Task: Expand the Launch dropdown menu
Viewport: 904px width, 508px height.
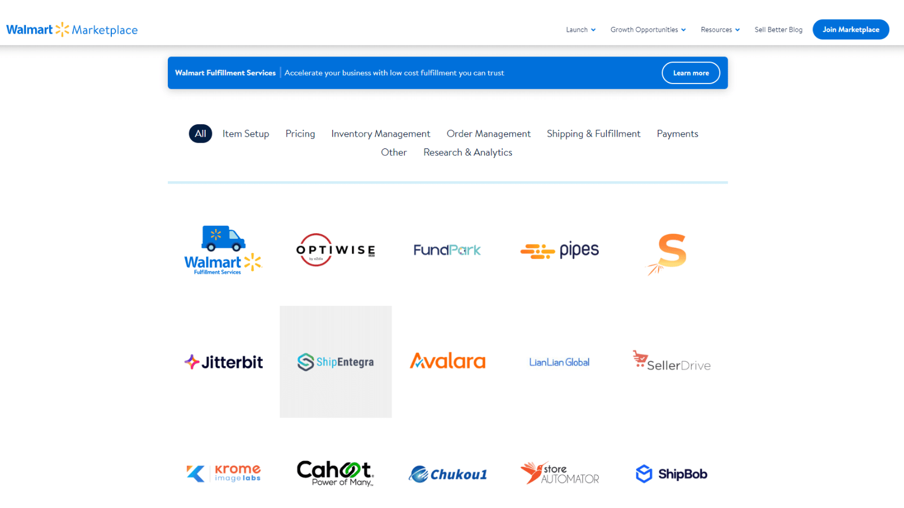Action: tap(581, 30)
